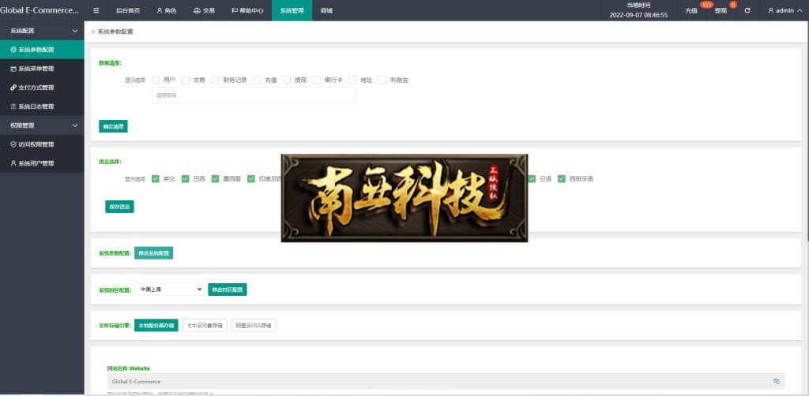The image size is (809, 396).
Task: Collapse the 系统配置 sidebar group
Action: tap(42, 31)
